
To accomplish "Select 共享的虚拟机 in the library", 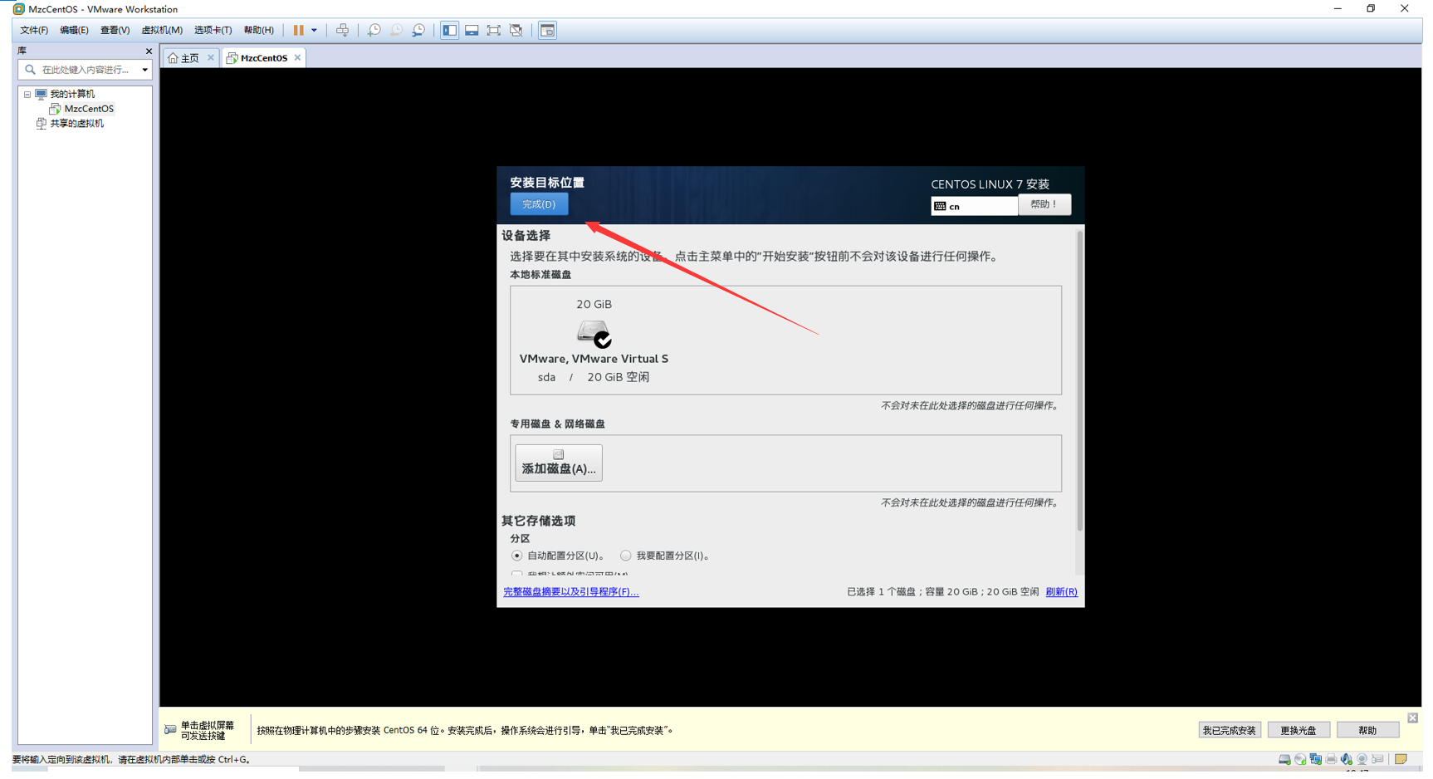I will pyautogui.click(x=76, y=124).
